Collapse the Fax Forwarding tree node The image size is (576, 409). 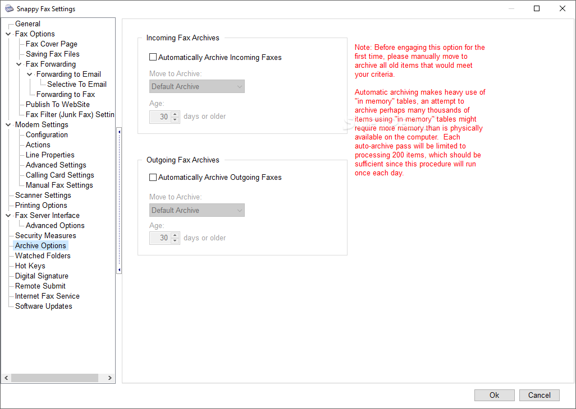(19, 64)
